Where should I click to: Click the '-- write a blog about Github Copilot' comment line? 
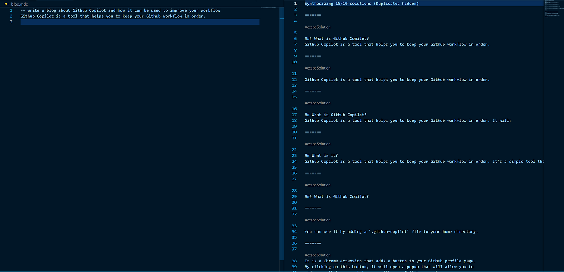tap(120, 10)
